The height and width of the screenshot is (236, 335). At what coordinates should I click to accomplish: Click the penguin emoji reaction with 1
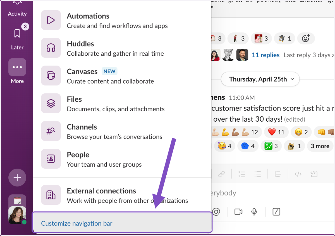point(285,38)
